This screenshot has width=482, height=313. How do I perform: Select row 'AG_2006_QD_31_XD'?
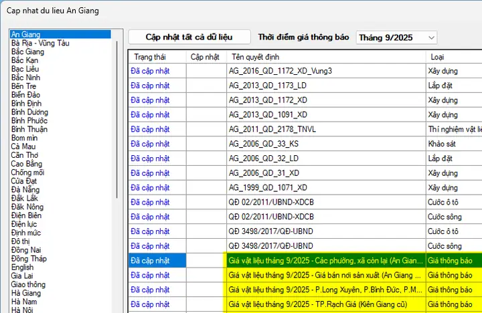point(305,173)
